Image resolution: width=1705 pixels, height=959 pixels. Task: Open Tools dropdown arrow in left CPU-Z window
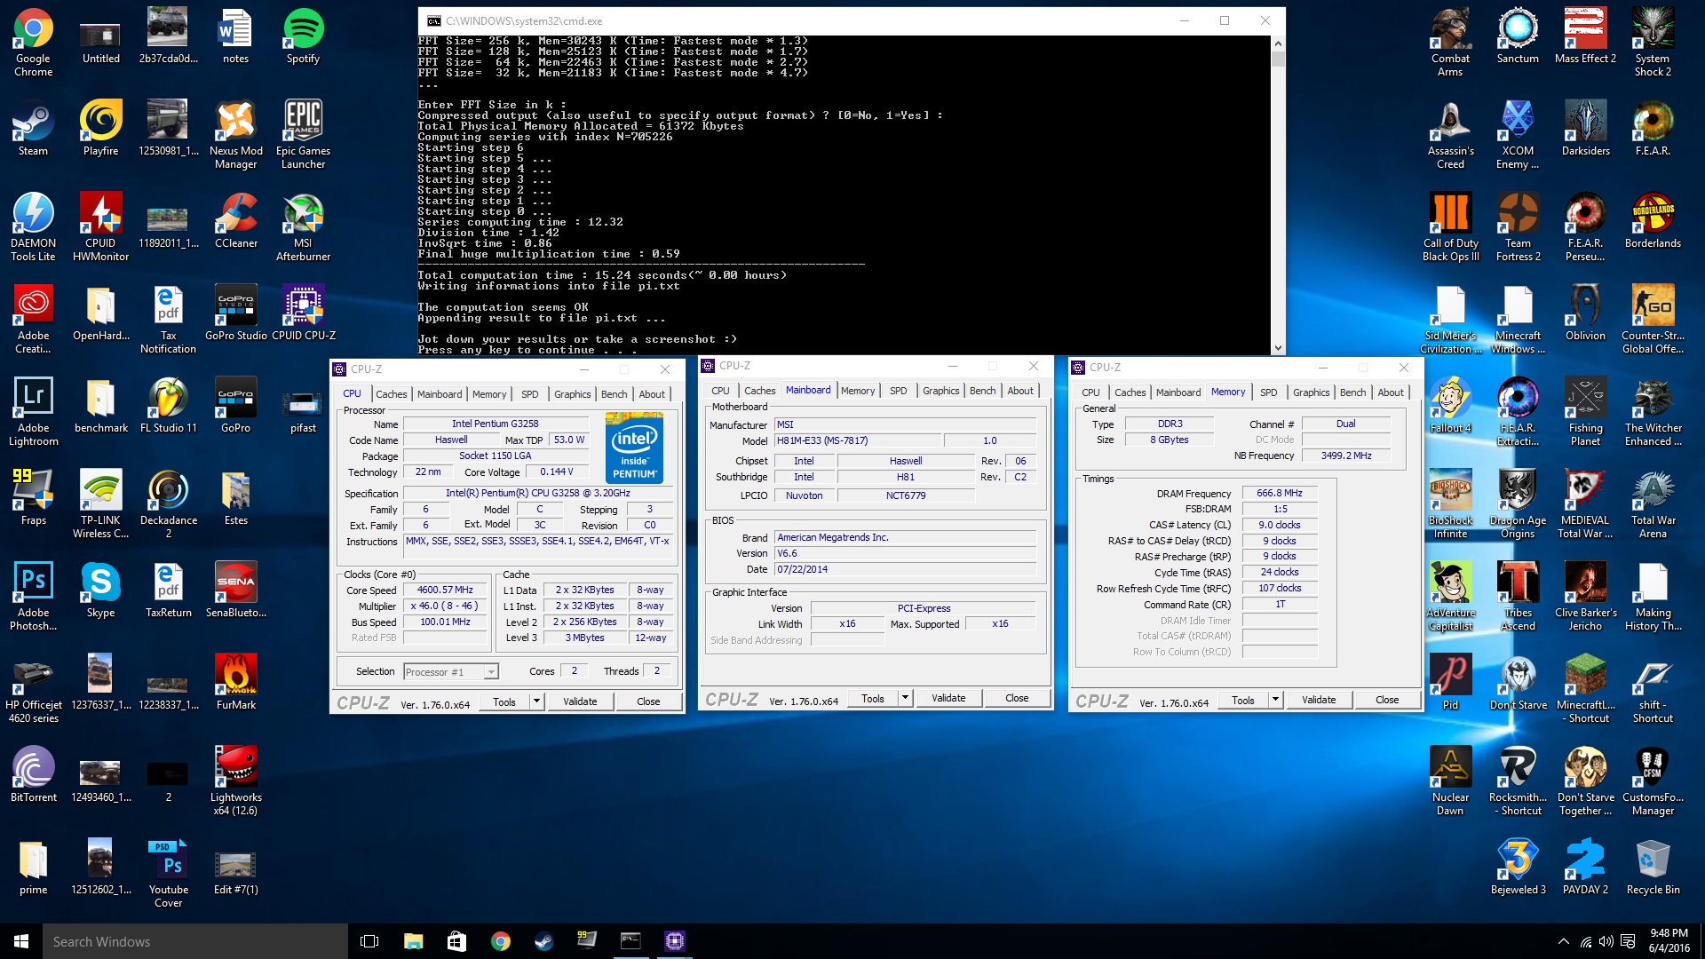(536, 701)
